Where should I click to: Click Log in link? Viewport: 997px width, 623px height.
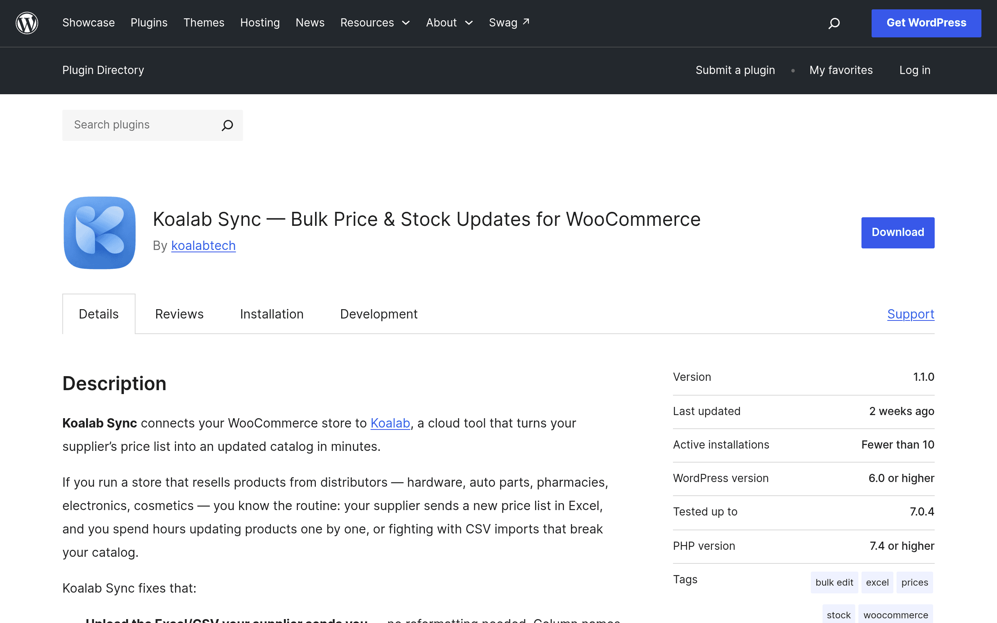915,70
